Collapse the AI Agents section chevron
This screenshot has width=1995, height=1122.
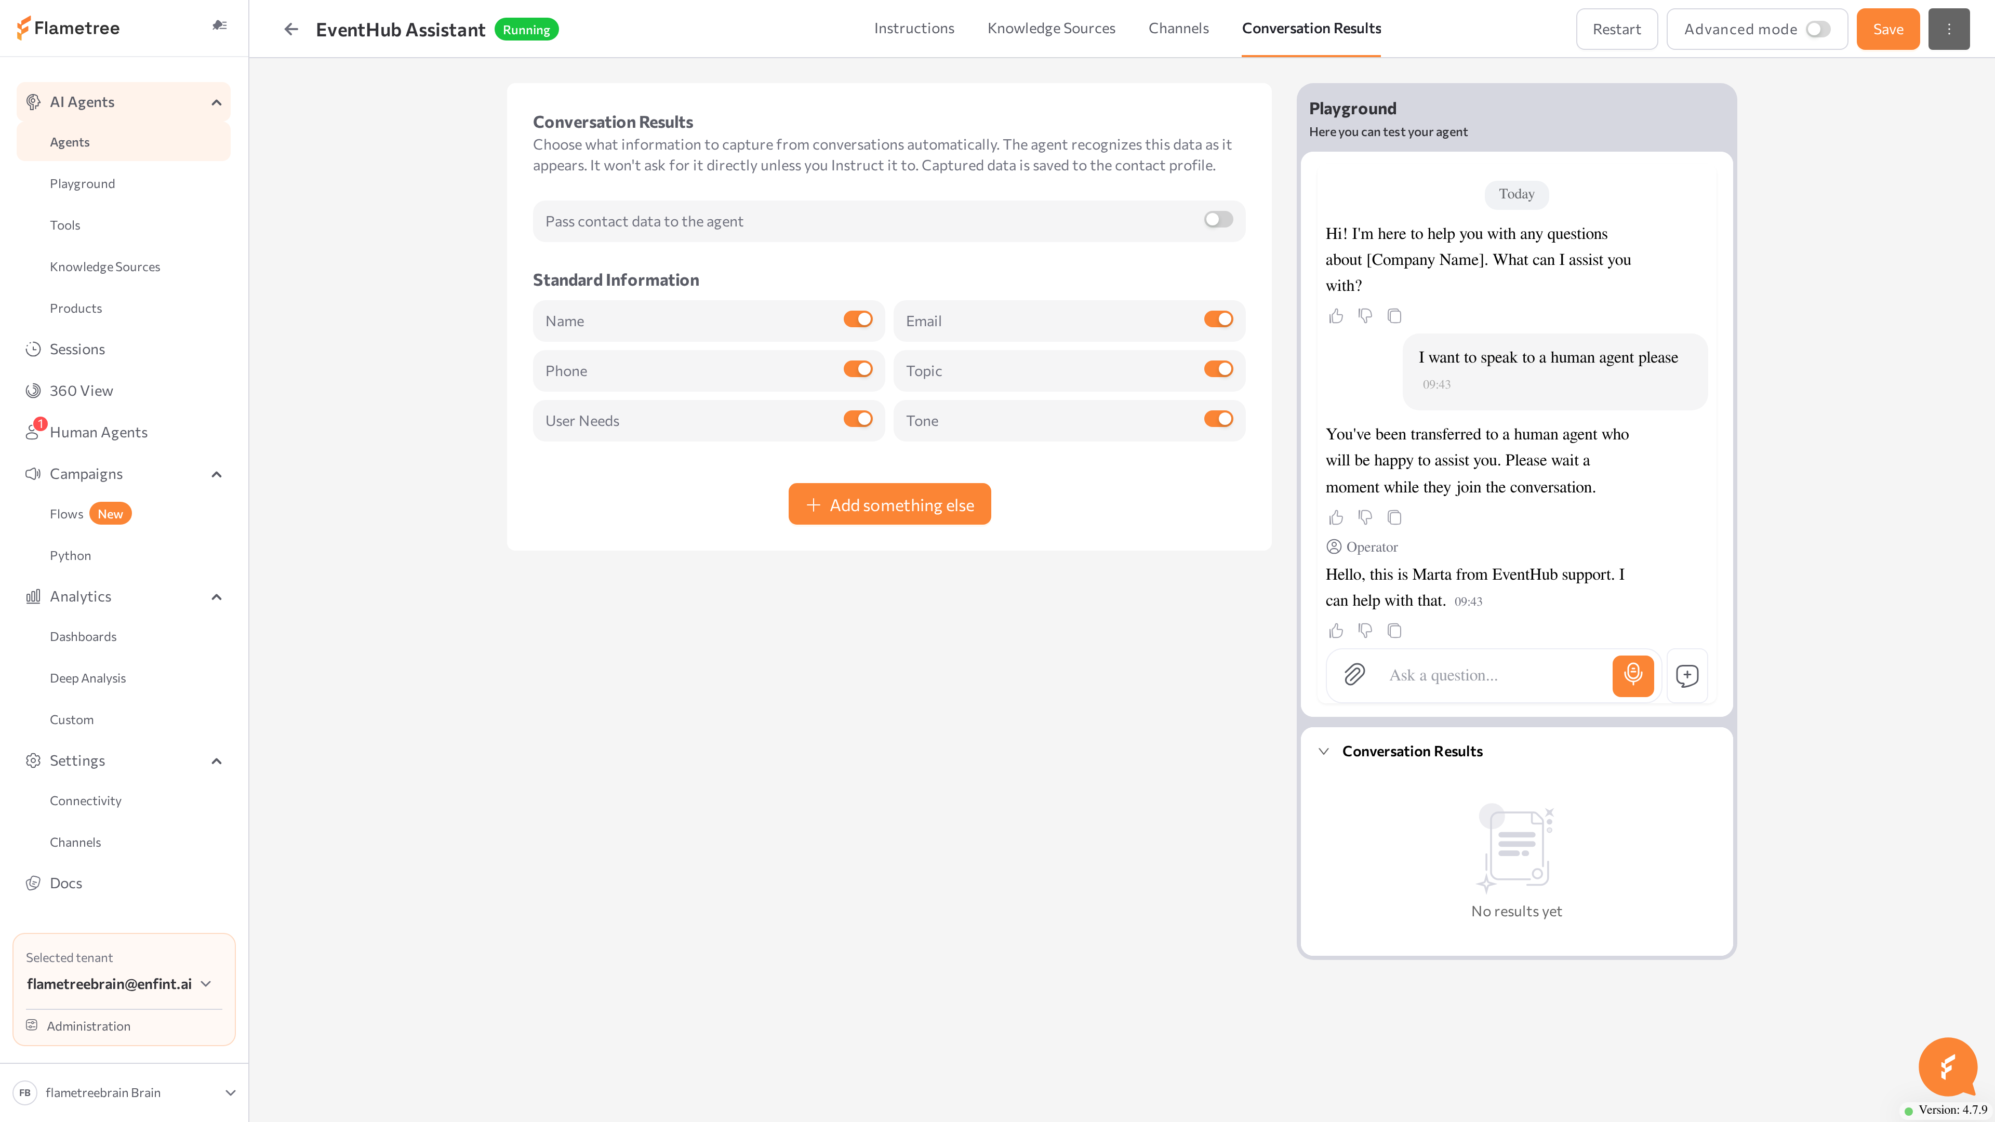pyautogui.click(x=217, y=102)
